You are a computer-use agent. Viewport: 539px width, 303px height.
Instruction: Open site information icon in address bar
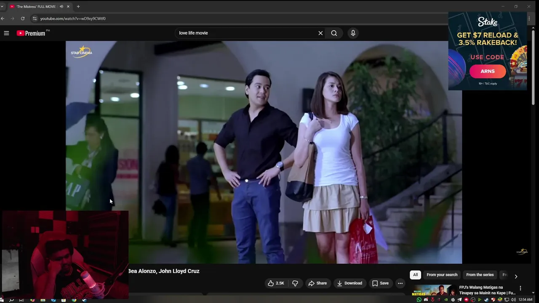(x=35, y=19)
